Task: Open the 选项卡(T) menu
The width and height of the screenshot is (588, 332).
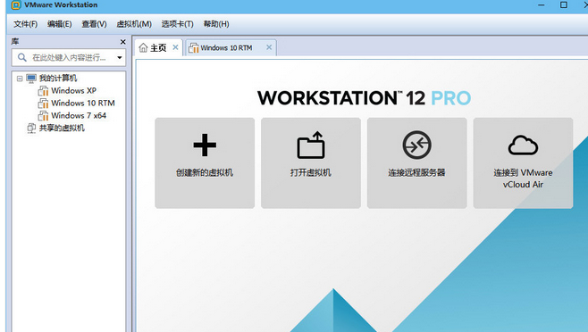Action: point(177,24)
